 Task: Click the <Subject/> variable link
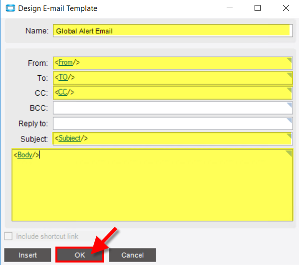tap(71, 138)
